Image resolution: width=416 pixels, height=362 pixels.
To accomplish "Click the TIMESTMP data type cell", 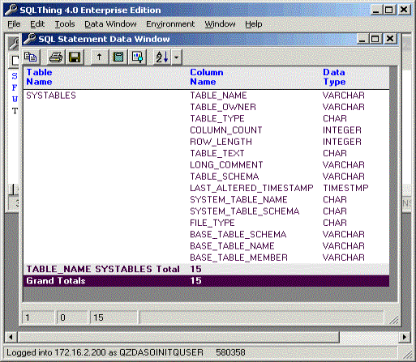I will pos(345,188).
